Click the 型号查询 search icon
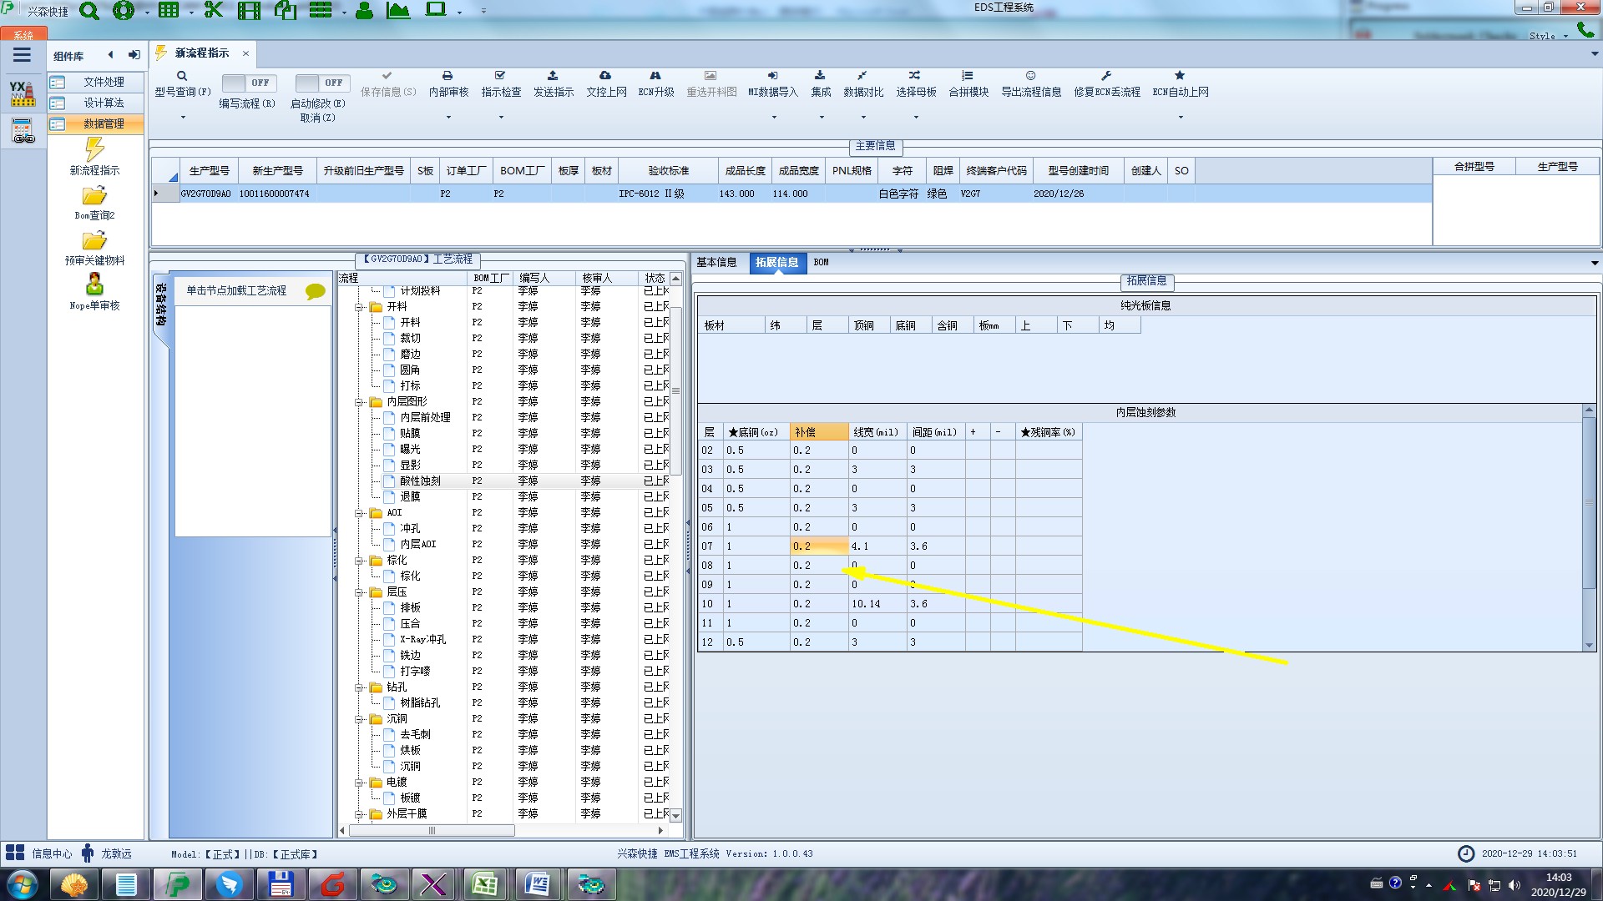Screen dimensions: 1603x901 182,76
